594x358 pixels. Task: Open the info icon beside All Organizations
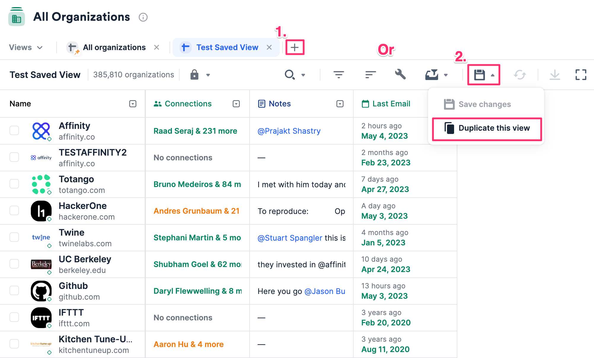(143, 17)
